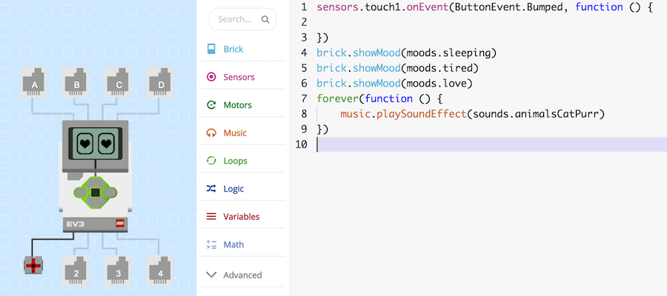The image size is (667, 296).
Task: Expand the Advanced toolbox section
Action: click(x=243, y=275)
